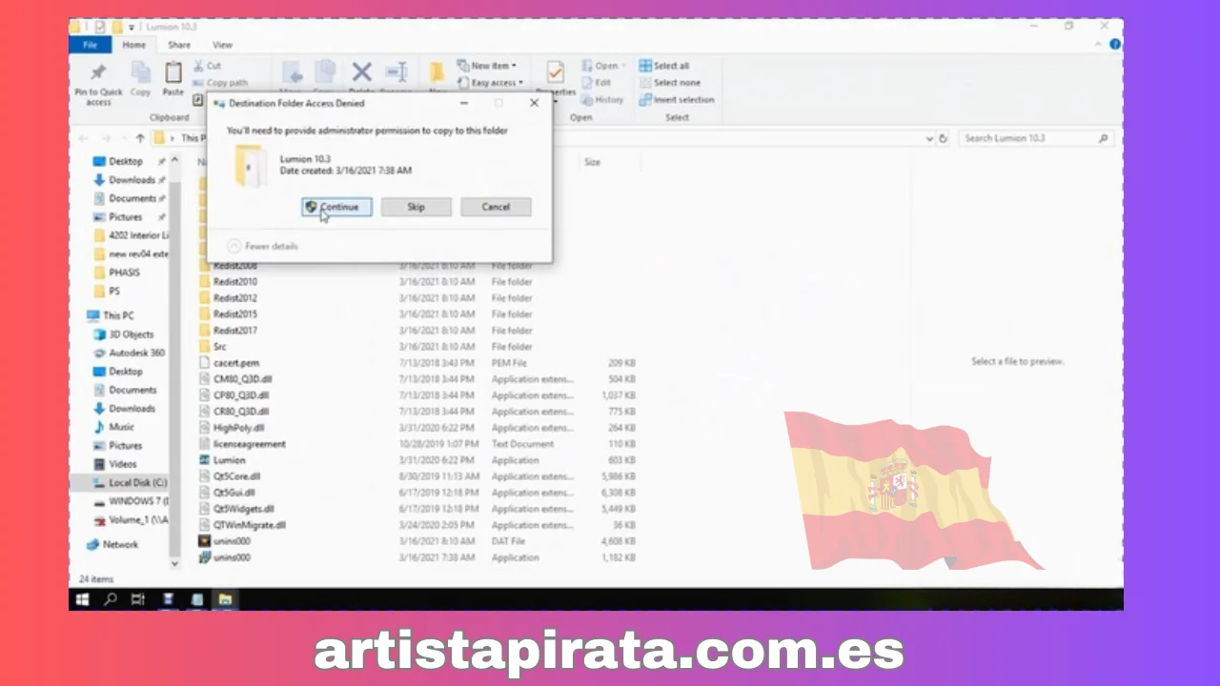Screen dimensions: 1220x686
Task: Click the Up one level arrow
Action: click(x=140, y=138)
